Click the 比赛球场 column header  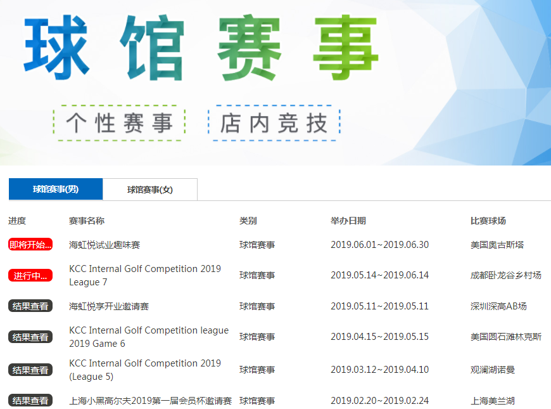coord(488,221)
